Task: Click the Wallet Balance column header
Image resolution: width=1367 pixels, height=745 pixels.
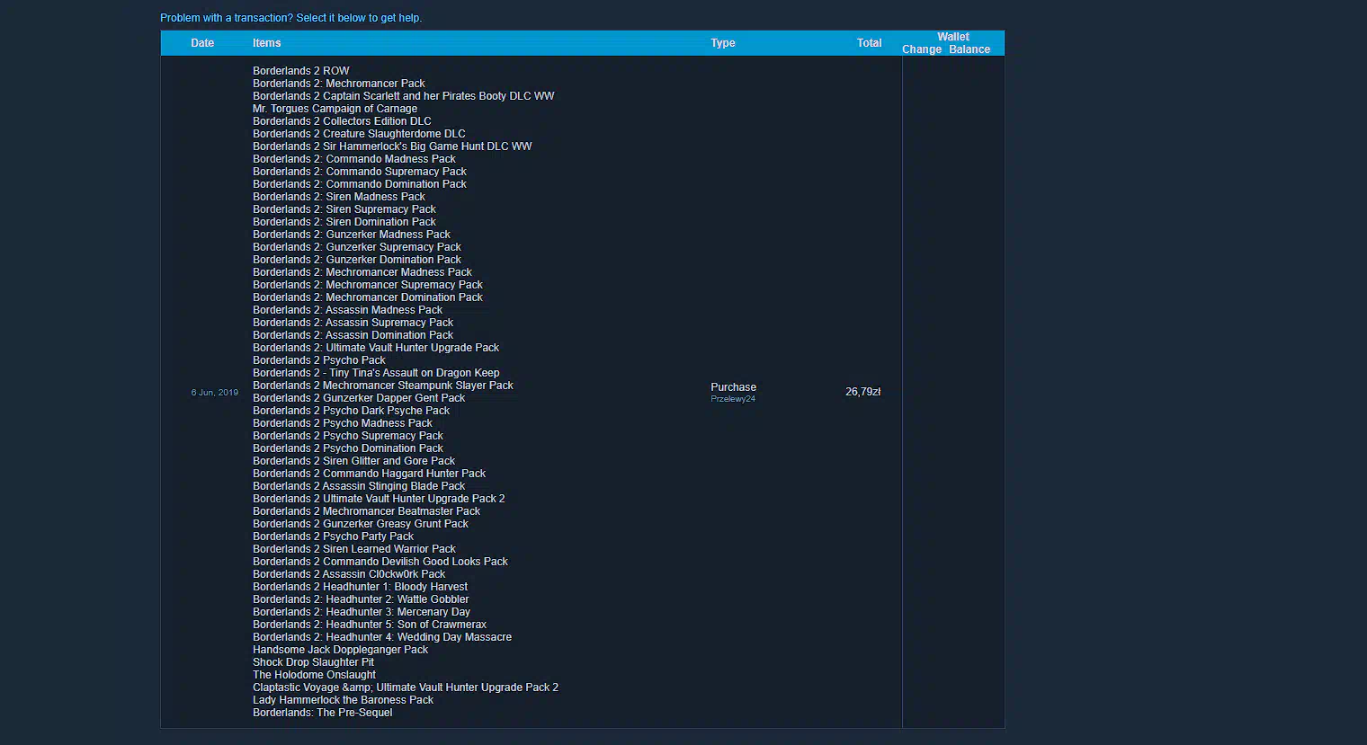Action: pos(969,49)
